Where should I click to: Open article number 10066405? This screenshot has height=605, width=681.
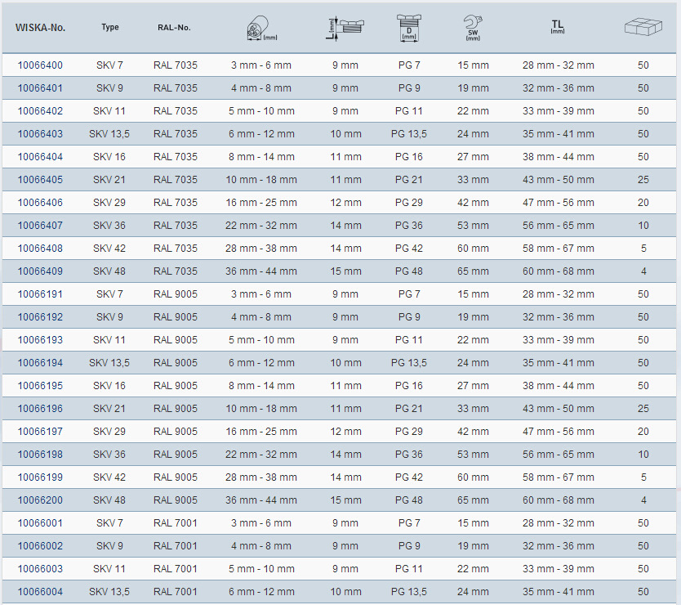tap(40, 180)
